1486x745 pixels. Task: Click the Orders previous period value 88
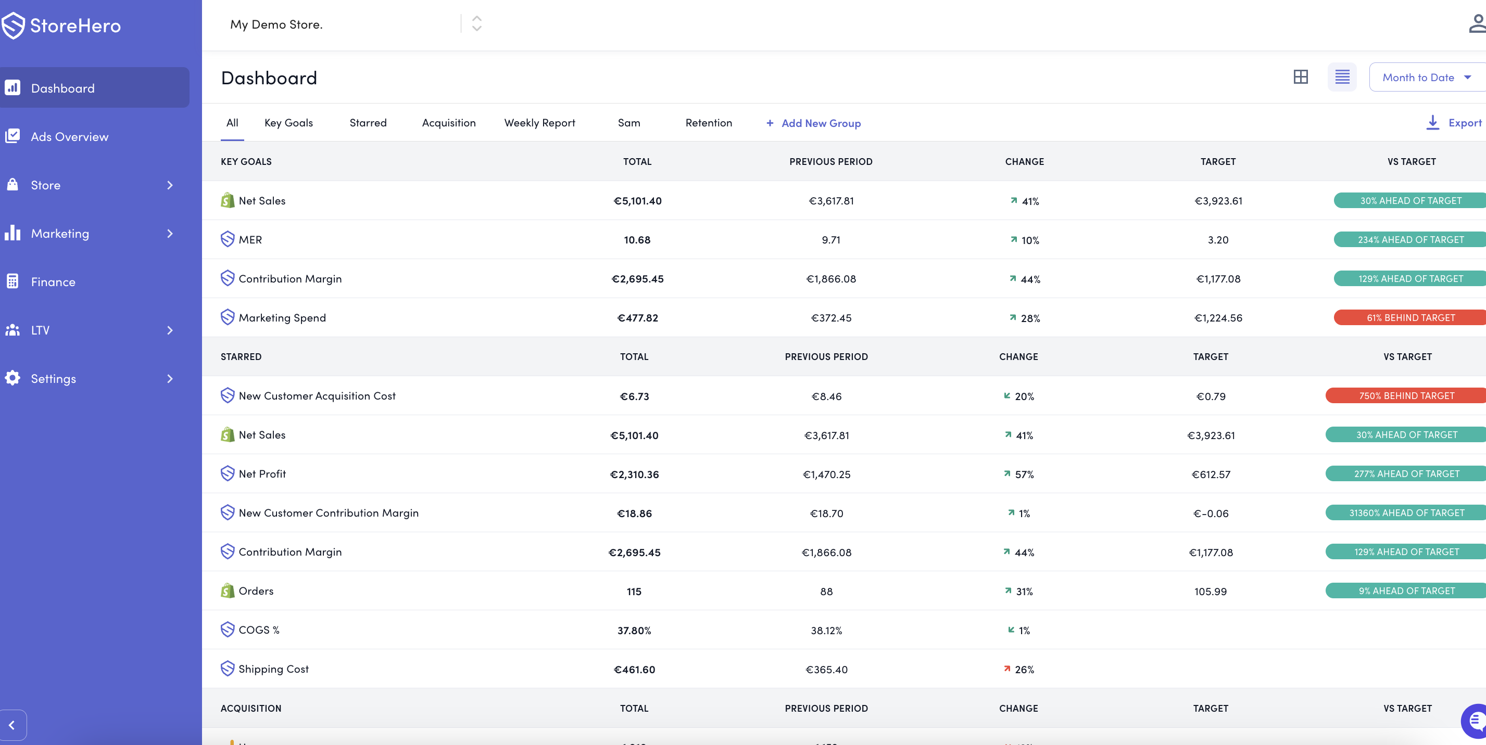click(826, 591)
